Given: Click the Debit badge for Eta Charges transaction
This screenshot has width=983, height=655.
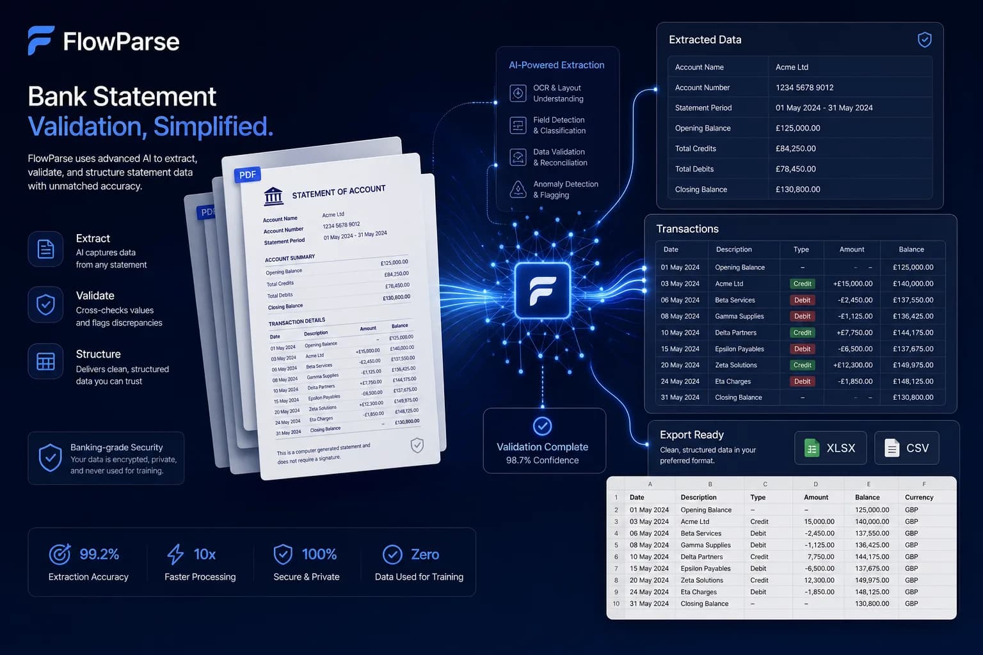Looking at the screenshot, I should pos(802,381).
